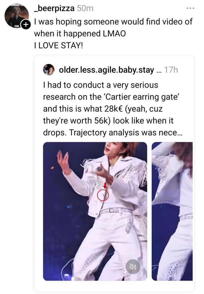Click the "I LOVE STAY!" text line
The width and height of the screenshot is (204, 294).
click(x=58, y=45)
